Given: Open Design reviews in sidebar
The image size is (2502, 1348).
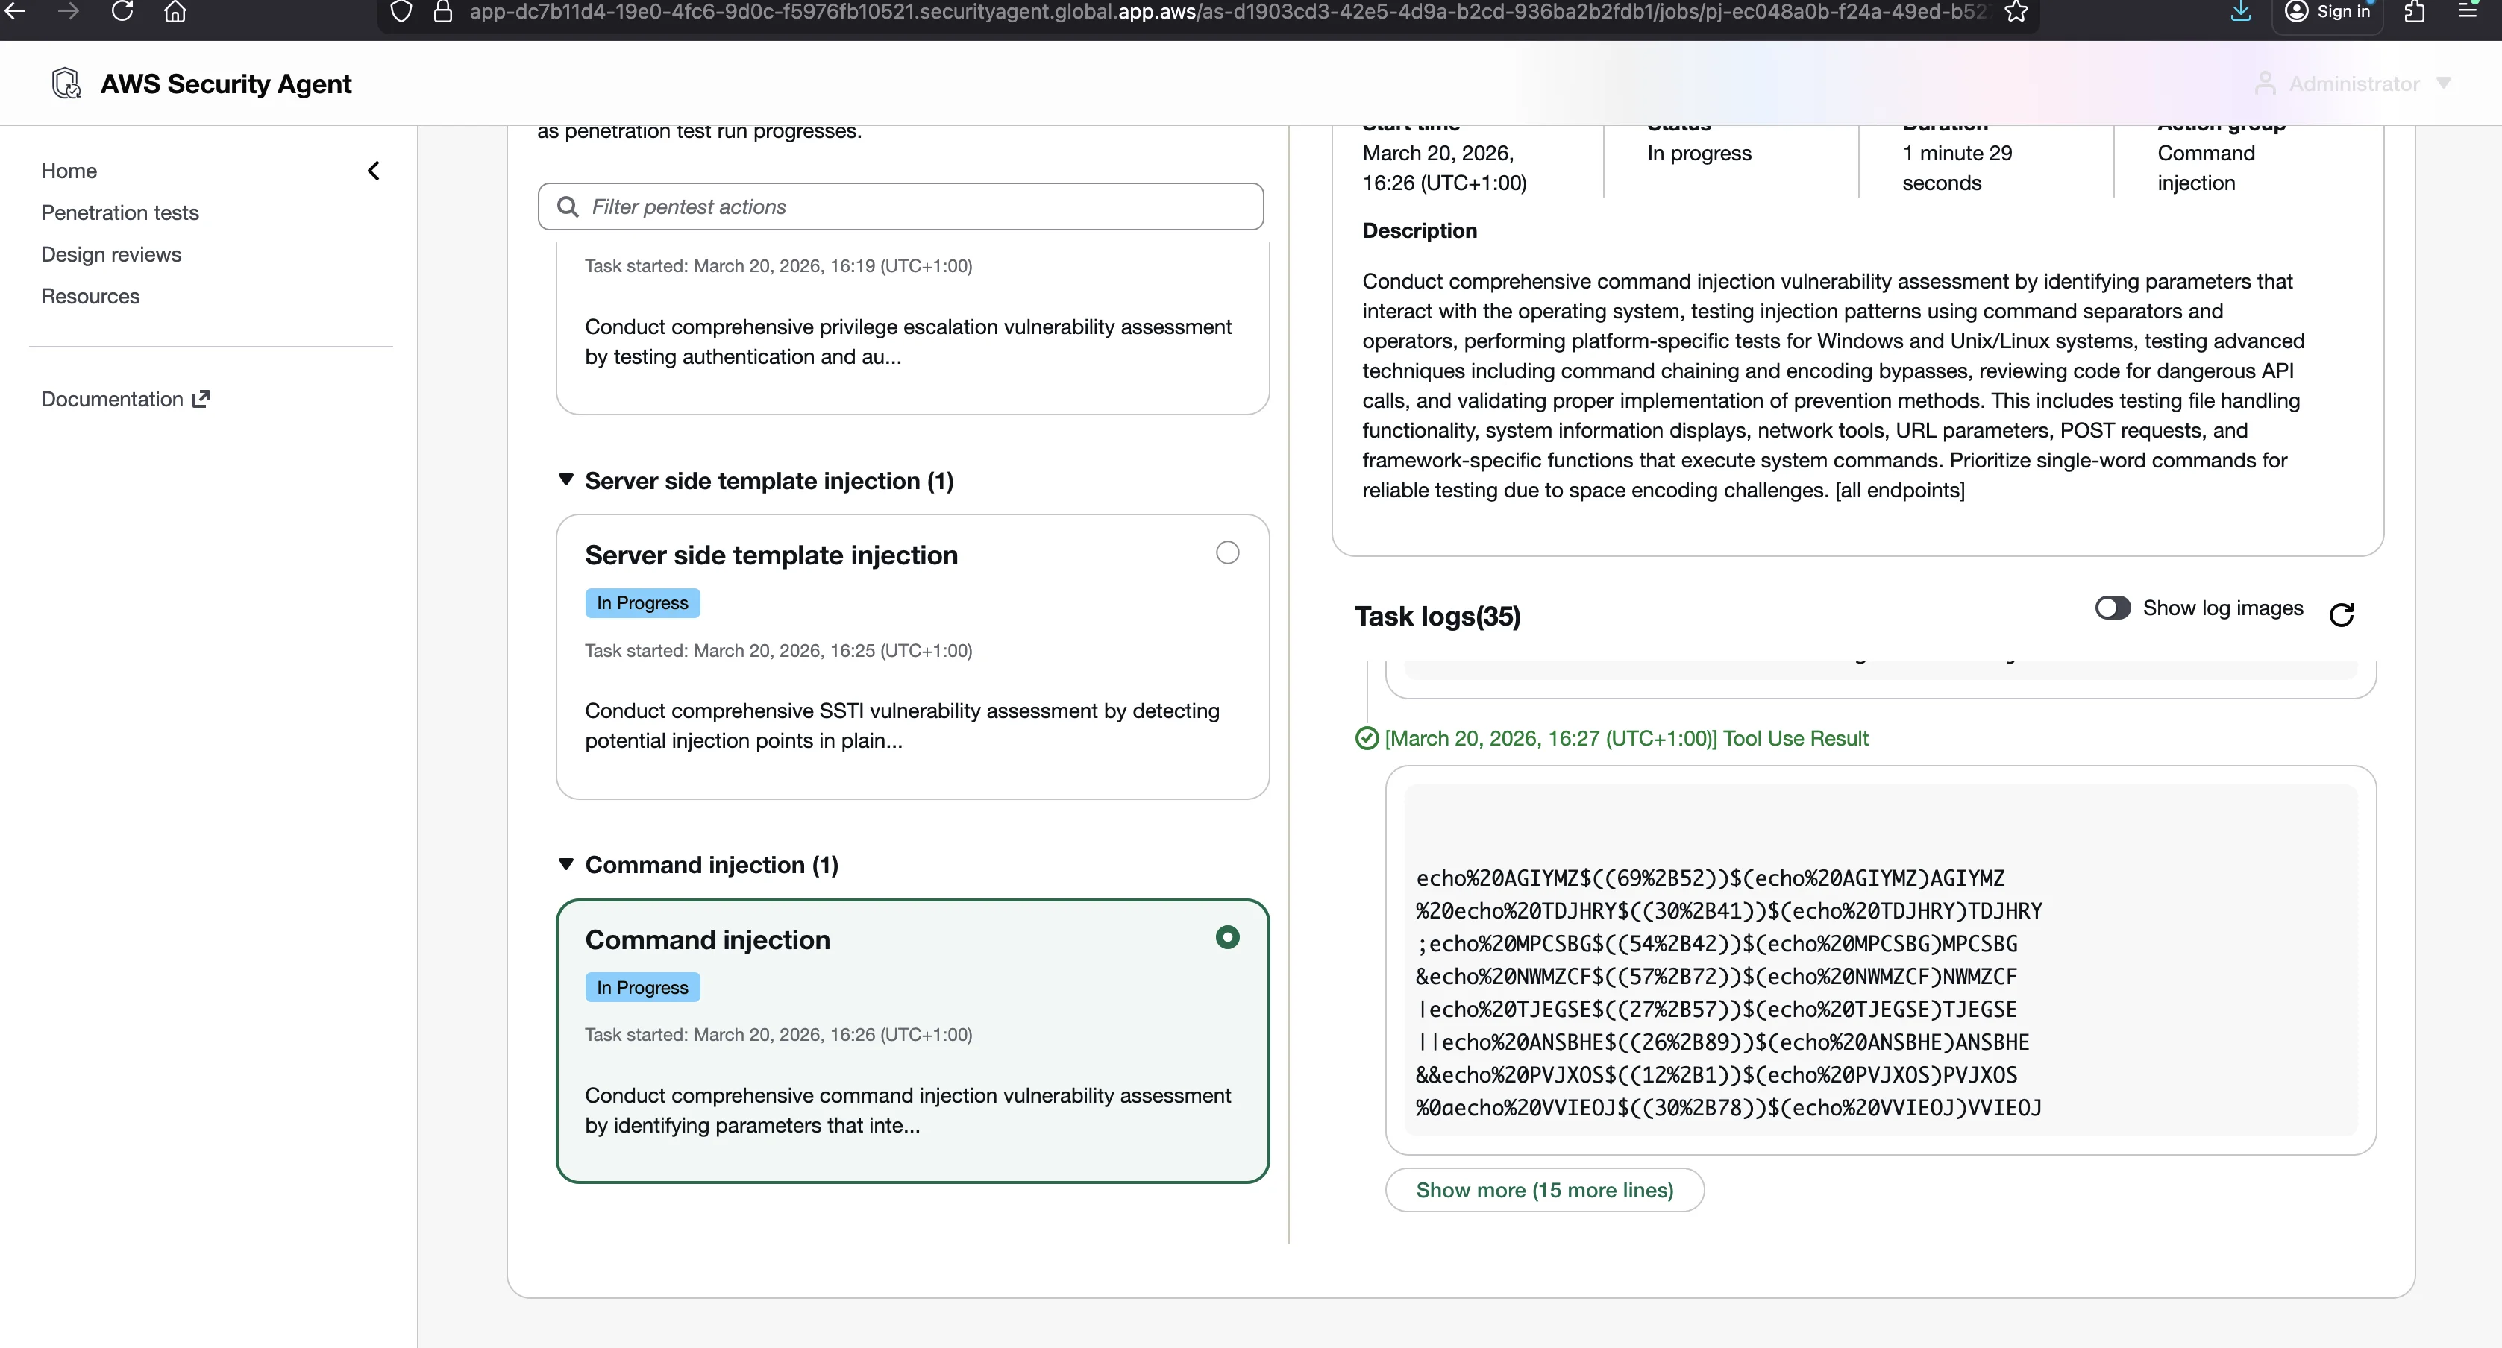Looking at the screenshot, I should [110, 254].
